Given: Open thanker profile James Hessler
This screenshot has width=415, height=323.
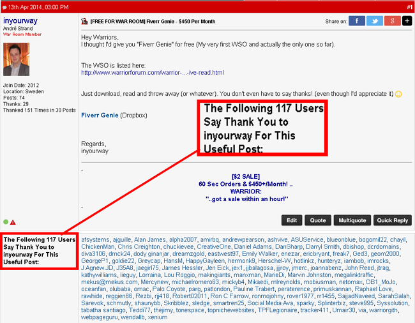Looking at the screenshot, I should [x=182, y=268].
